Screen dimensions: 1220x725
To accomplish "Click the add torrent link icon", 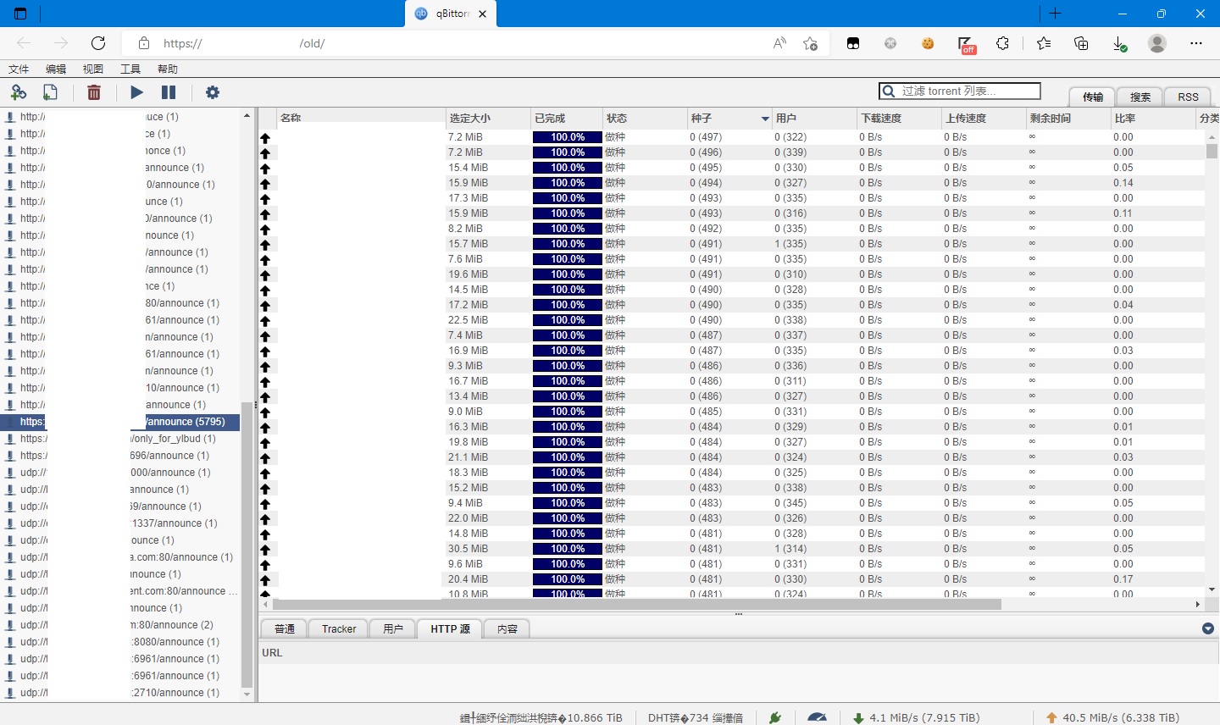I will tap(19, 92).
